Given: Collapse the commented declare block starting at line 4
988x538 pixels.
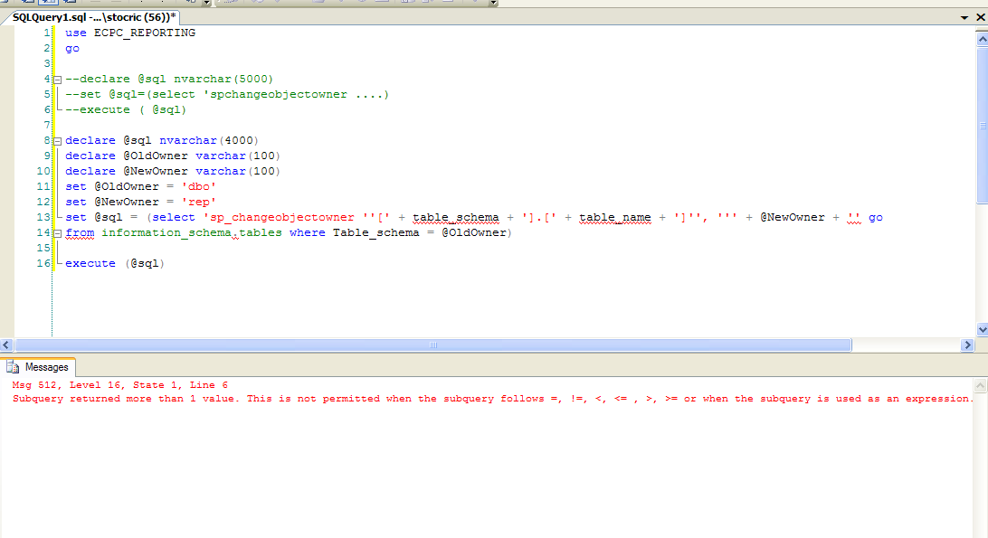Looking at the screenshot, I should (x=56, y=78).
